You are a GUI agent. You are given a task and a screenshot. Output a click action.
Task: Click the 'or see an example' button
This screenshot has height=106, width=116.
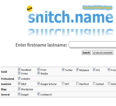point(103,52)
